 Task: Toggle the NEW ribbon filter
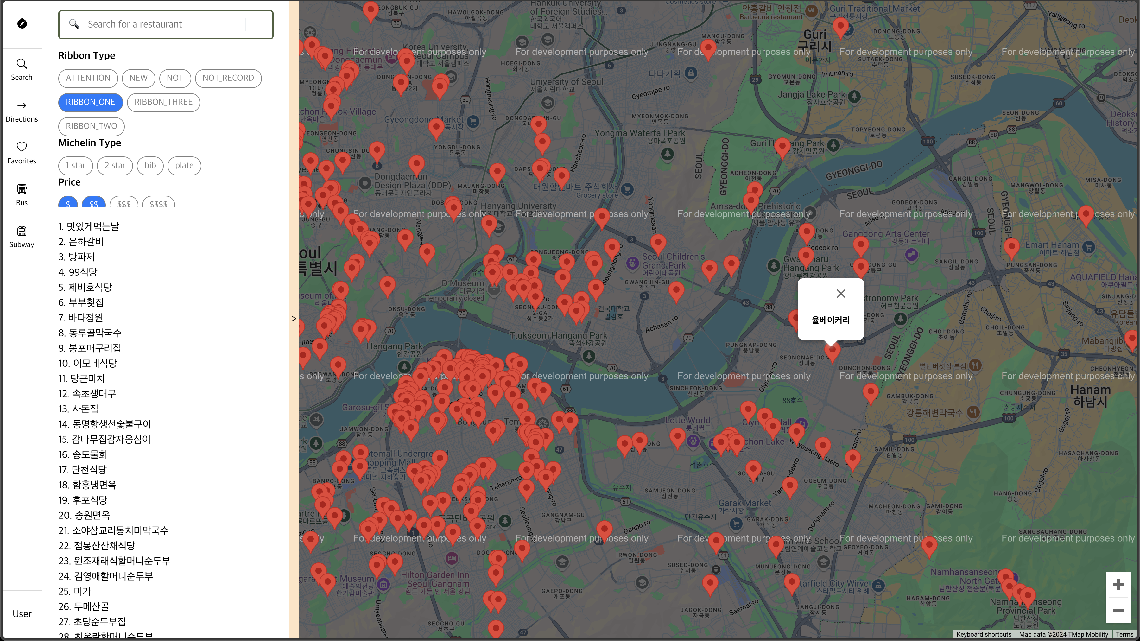138,78
